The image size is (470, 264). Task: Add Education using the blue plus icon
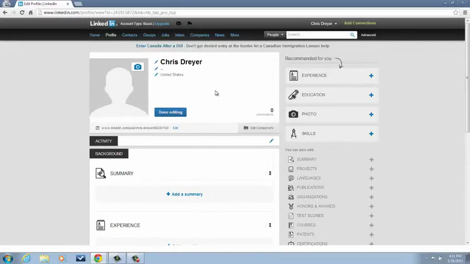(371, 95)
